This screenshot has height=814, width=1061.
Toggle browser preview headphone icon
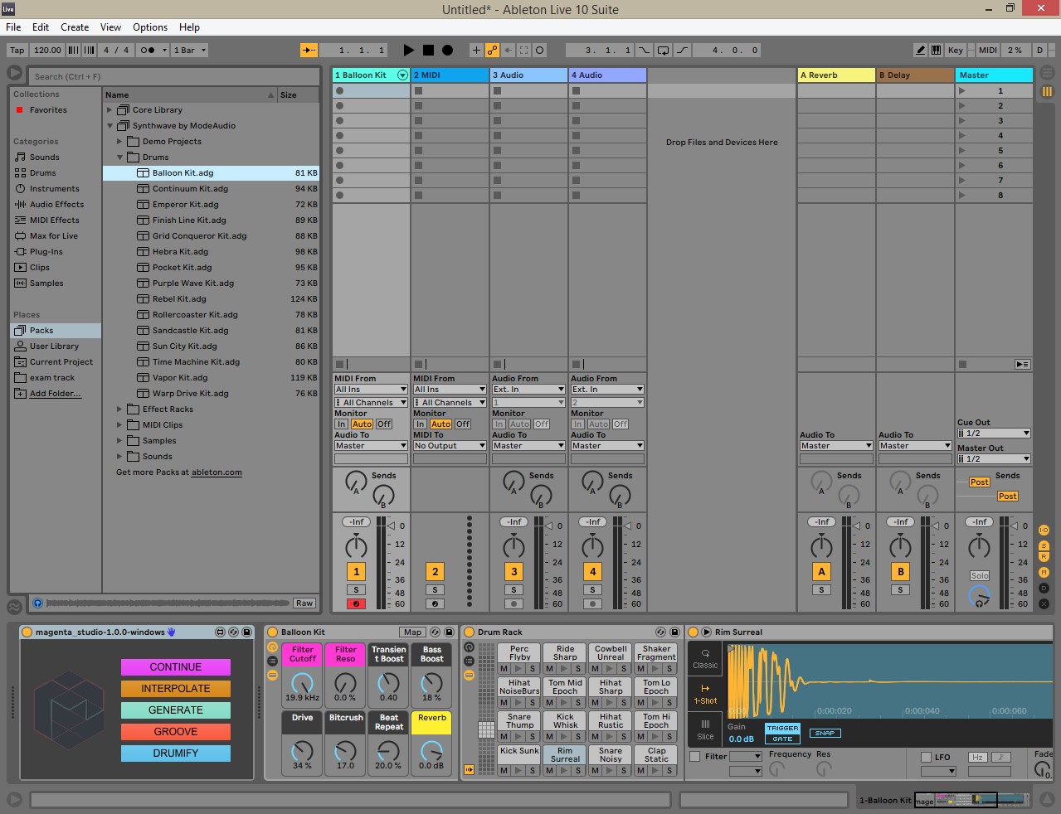pos(37,603)
